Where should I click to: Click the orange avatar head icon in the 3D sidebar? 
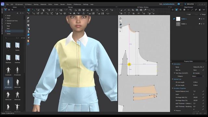tap(28, 41)
